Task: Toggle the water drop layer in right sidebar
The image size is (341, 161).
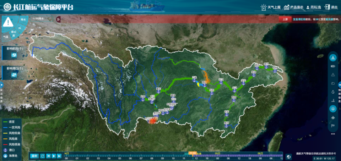Action: [333, 92]
